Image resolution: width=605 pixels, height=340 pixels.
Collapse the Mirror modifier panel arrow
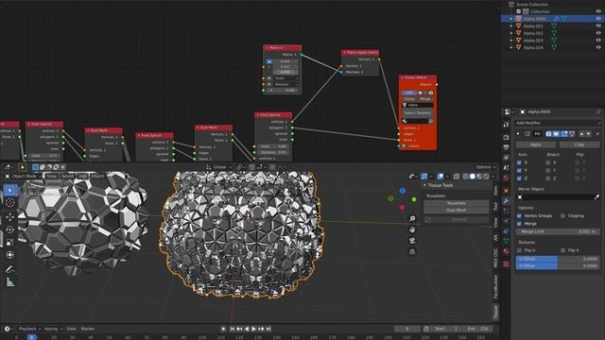click(518, 134)
